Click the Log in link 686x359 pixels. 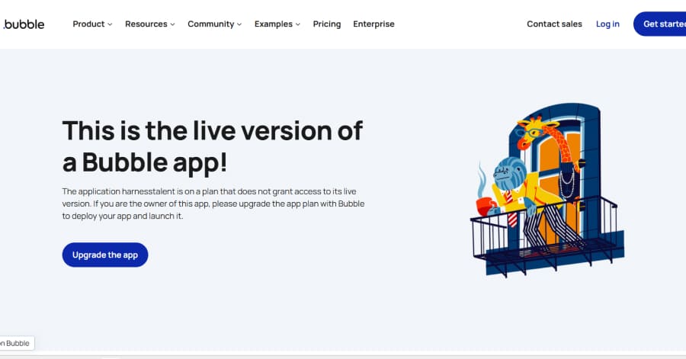pyautogui.click(x=607, y=24)
